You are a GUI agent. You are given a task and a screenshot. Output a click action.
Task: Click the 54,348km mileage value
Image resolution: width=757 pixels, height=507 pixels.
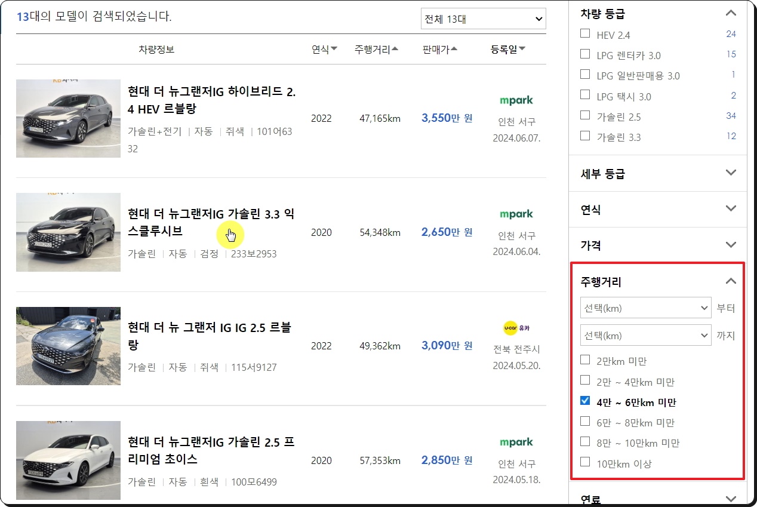380,232
